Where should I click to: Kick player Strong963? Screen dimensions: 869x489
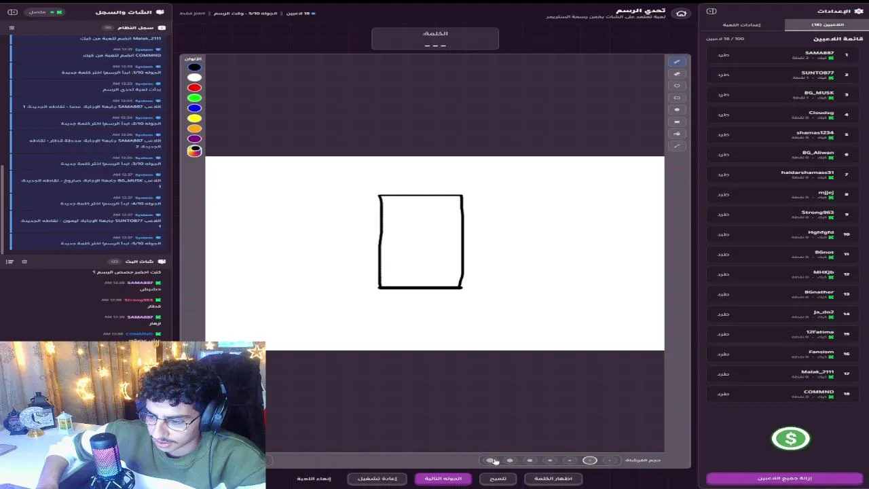coord(724,215)
